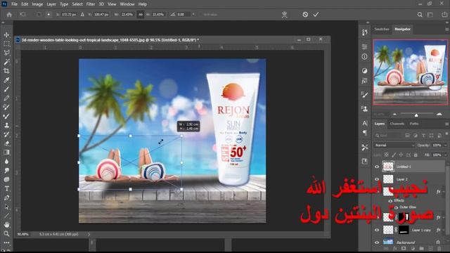This screenshot has width=450, height=253.
Task: Switch to warp mode icon in options bar
Action: pyautogui.click(x=284, y=15)
